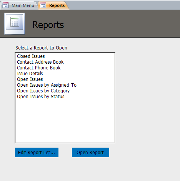Click the form icon on Reports tab

point(43,5)
